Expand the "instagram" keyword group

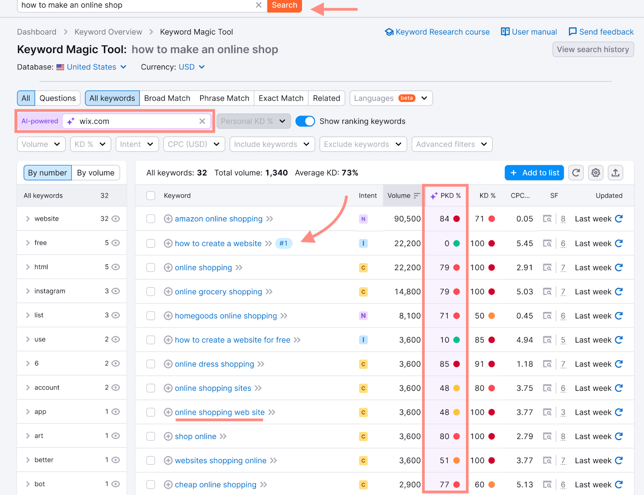pyautogui.click(x=27, y=291)
